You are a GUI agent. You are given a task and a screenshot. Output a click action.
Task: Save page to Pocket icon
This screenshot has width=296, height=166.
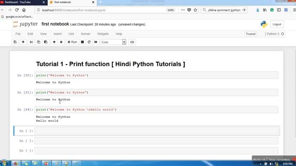tap(189, 10)
